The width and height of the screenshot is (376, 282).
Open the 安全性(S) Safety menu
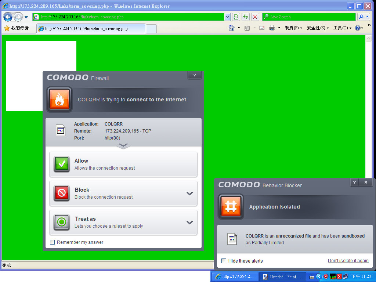click(318, 28)
